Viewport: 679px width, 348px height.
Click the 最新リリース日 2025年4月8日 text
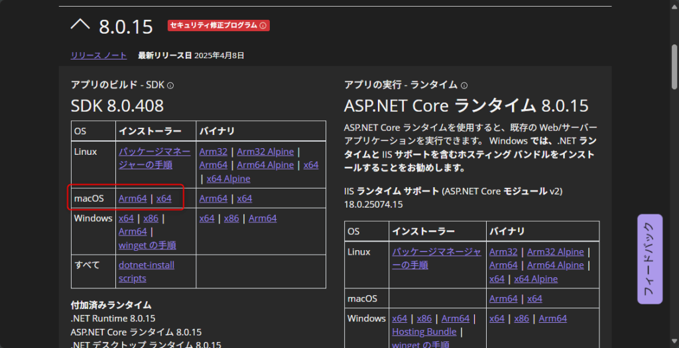point(191,56)
